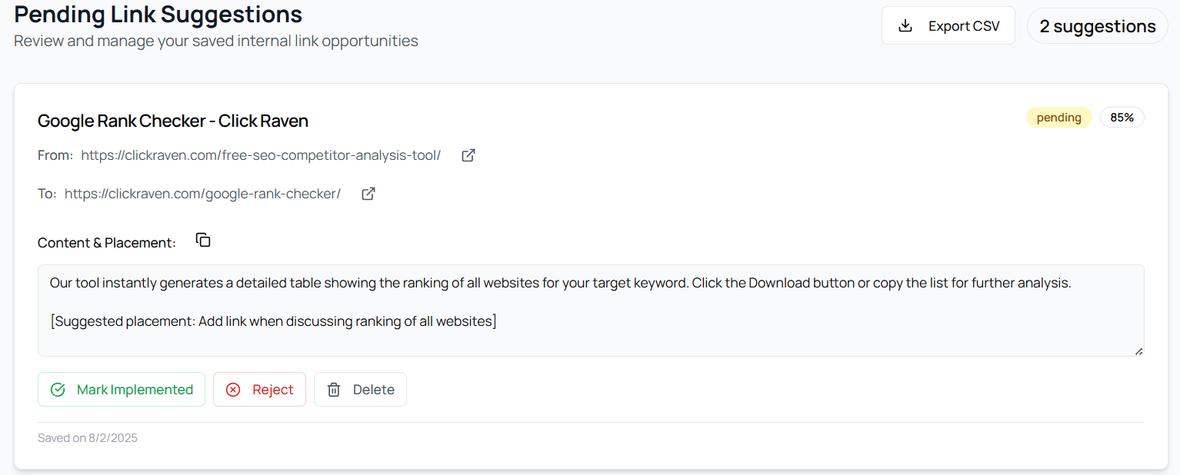
Task: Click the Google Rank Checker - Click Raven title
Action: coord(173,121)
